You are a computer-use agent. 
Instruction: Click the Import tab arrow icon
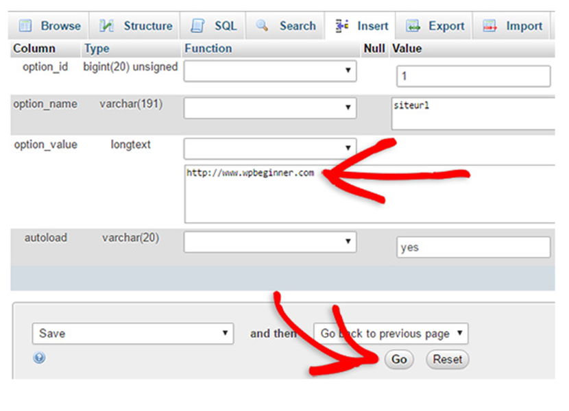(x=491, y=25)
